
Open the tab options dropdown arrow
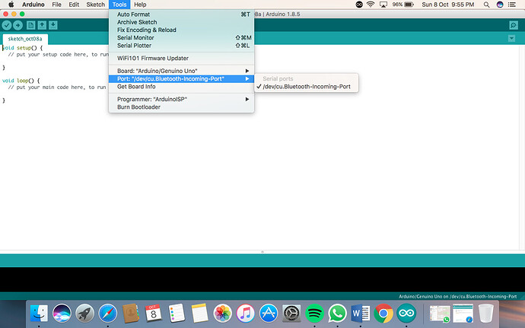[511, 38]
